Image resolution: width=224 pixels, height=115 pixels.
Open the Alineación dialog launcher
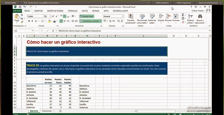pos(101,26)
